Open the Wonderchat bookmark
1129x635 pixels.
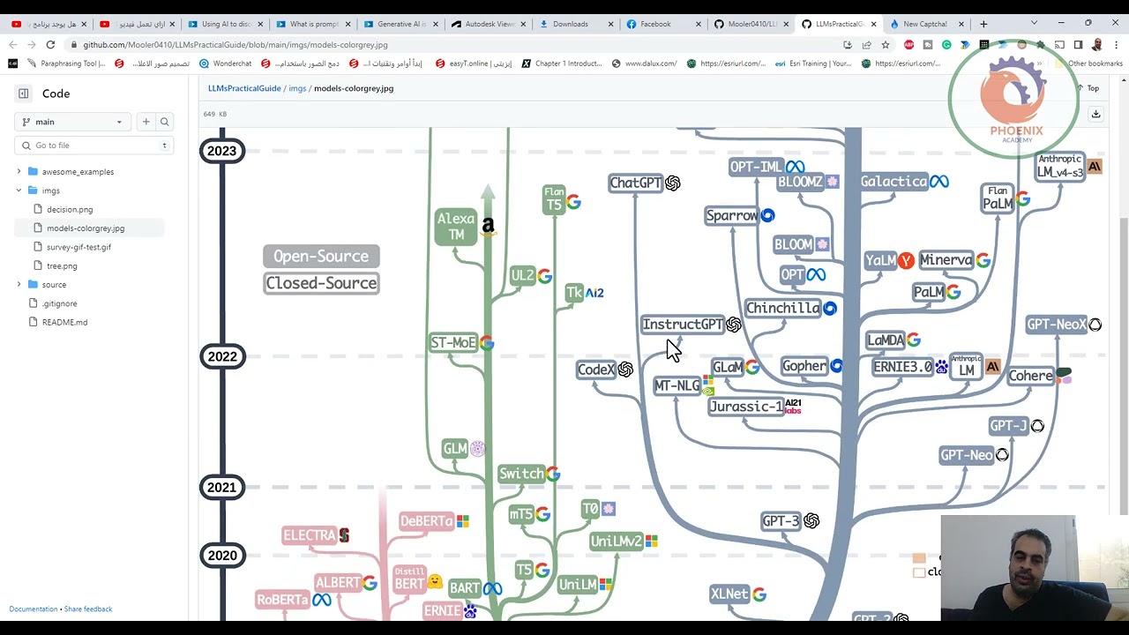point(226,63)
